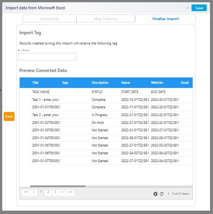Sort by the Name column header
The image size is (213, 214).
[x=126, y=83]
